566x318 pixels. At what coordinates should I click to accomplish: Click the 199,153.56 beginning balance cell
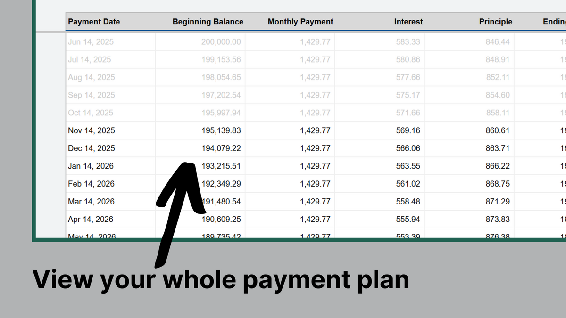click(200, 60)
